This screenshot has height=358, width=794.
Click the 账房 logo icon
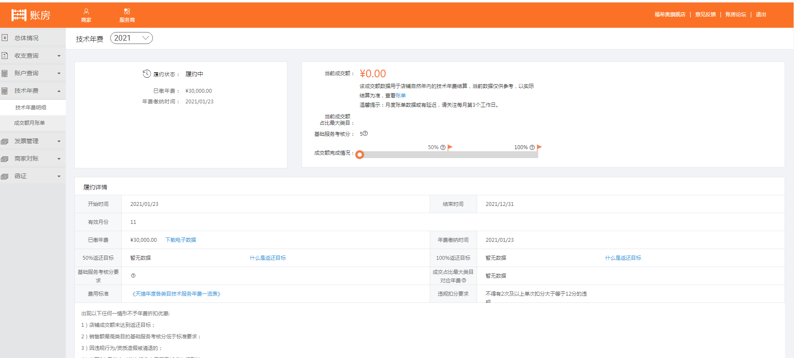click(x=19, y=15)
